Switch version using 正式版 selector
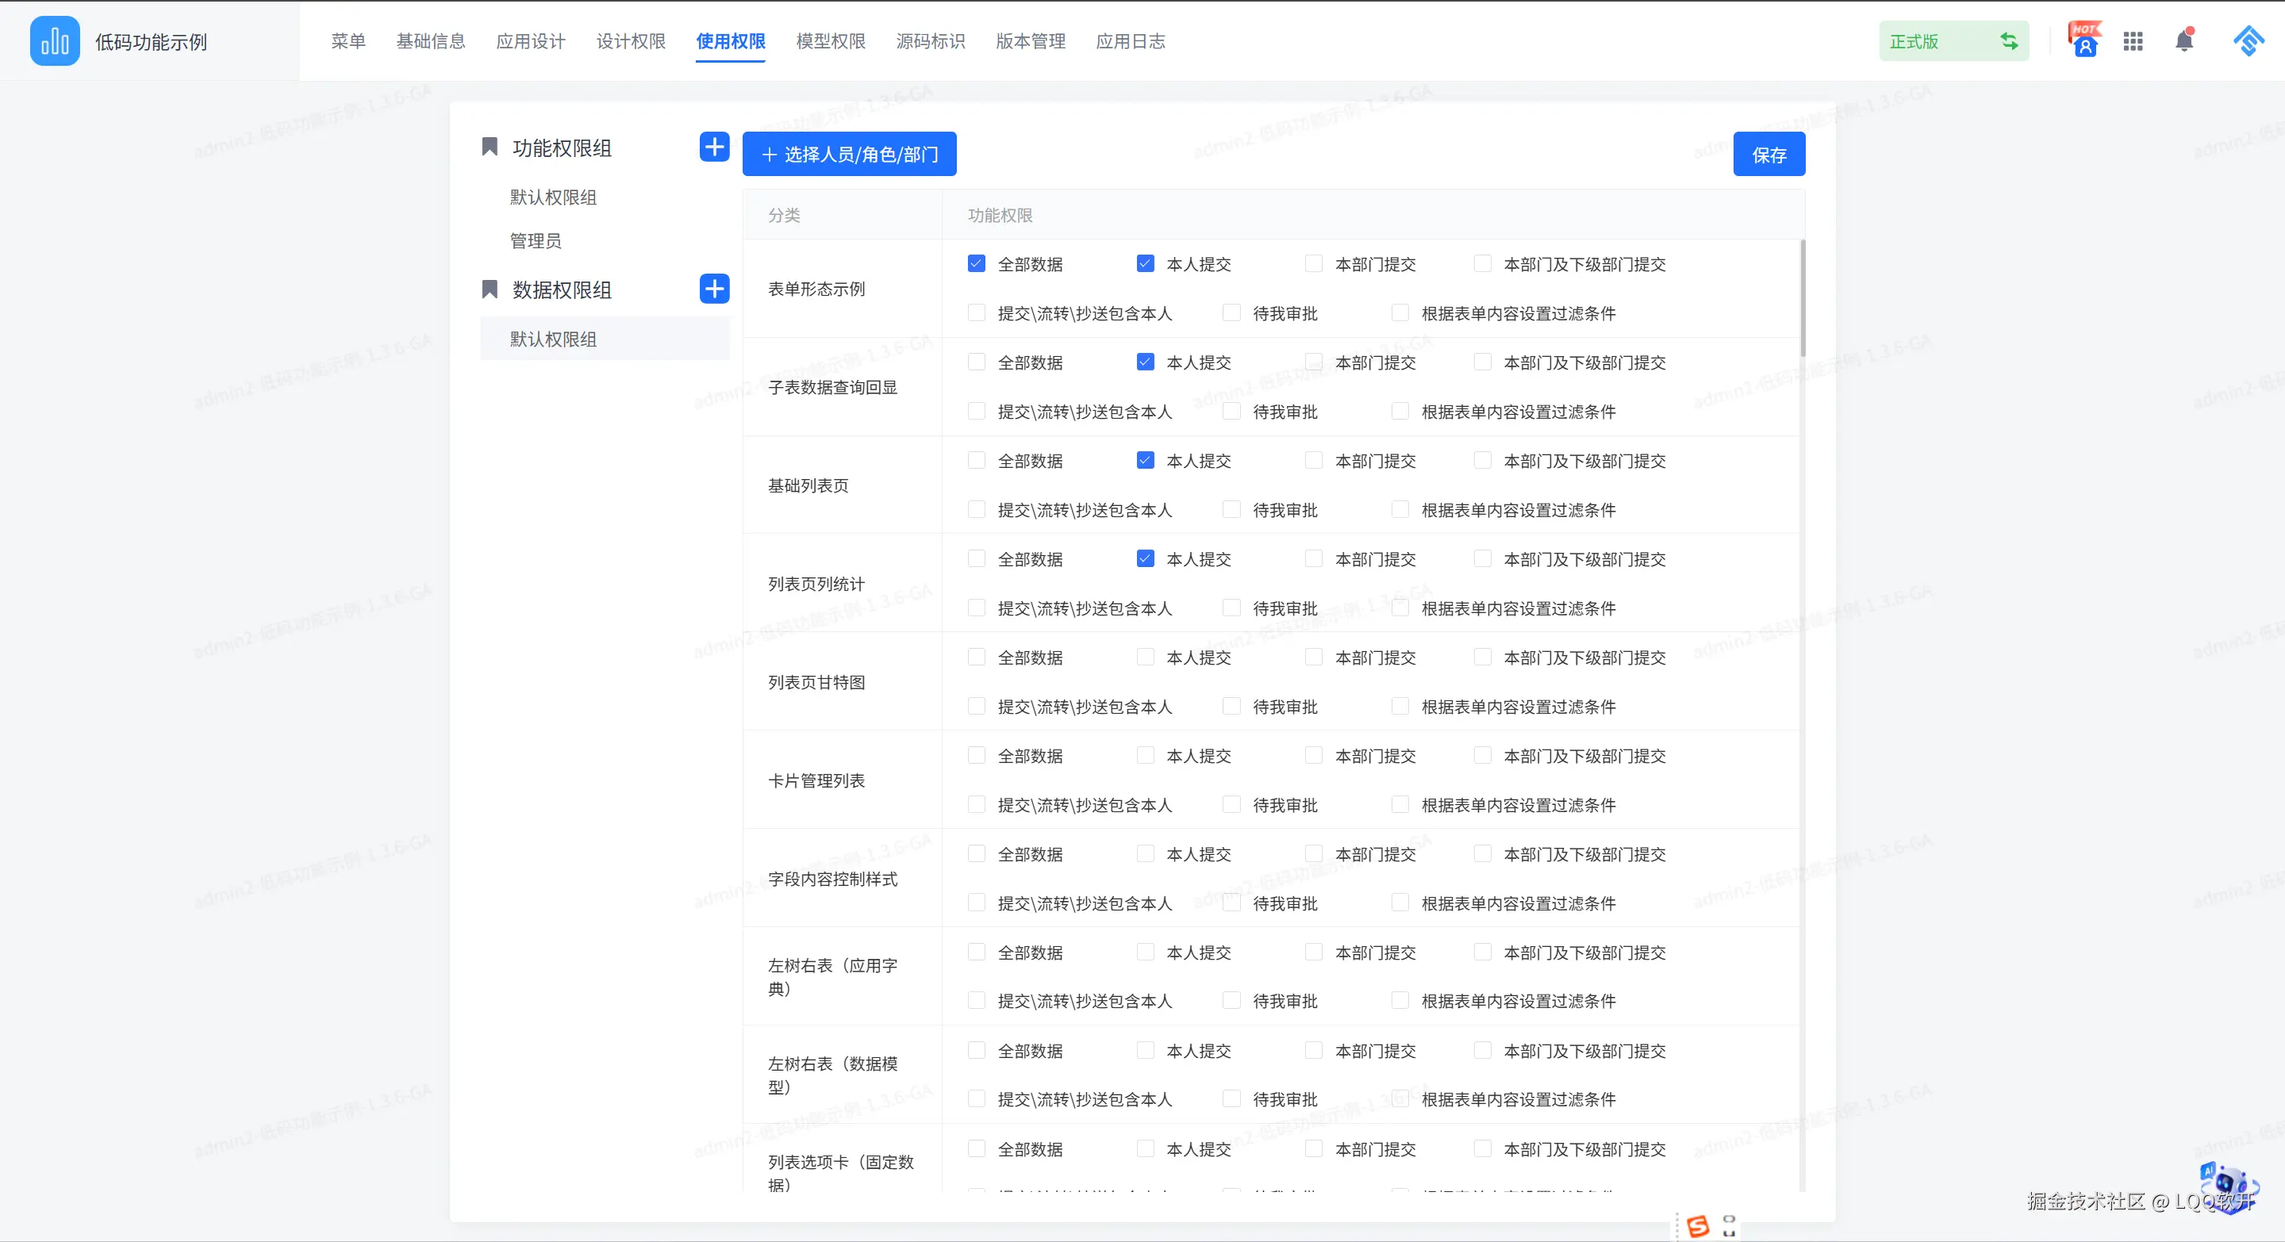The width and height of the screenshot is (2285, 1242). [x=1953, y=40]
